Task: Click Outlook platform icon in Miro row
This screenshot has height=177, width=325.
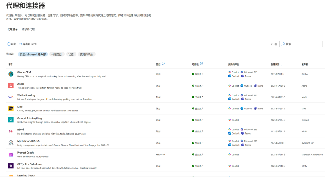Action: 242,108
